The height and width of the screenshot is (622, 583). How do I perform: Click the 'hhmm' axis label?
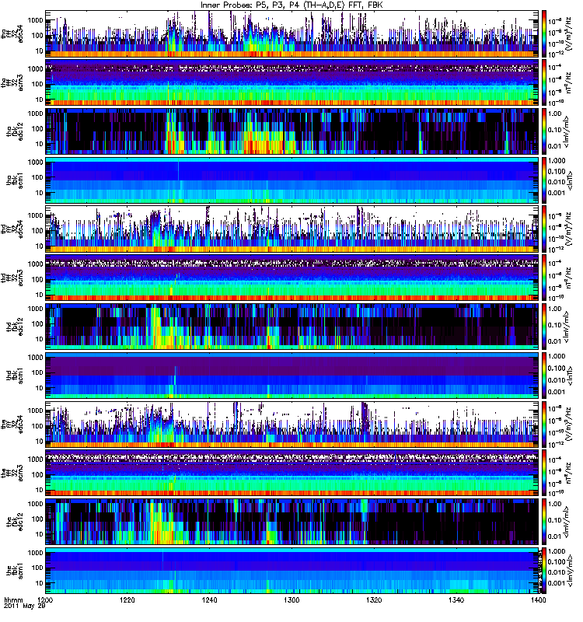[13, 600]
